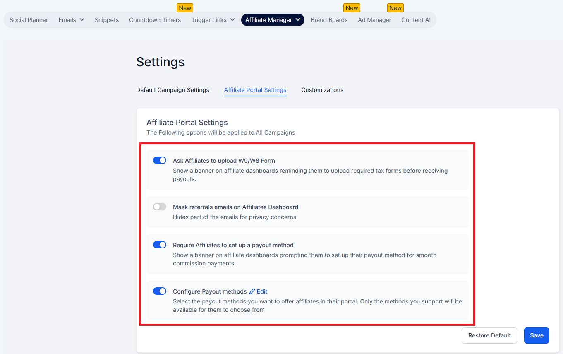This screenshot has height=354, width=563.
Task: Toggle Ask Affiliates to upload W9/W8 Form
Action: pyautogui.click(x=160, y=160)
